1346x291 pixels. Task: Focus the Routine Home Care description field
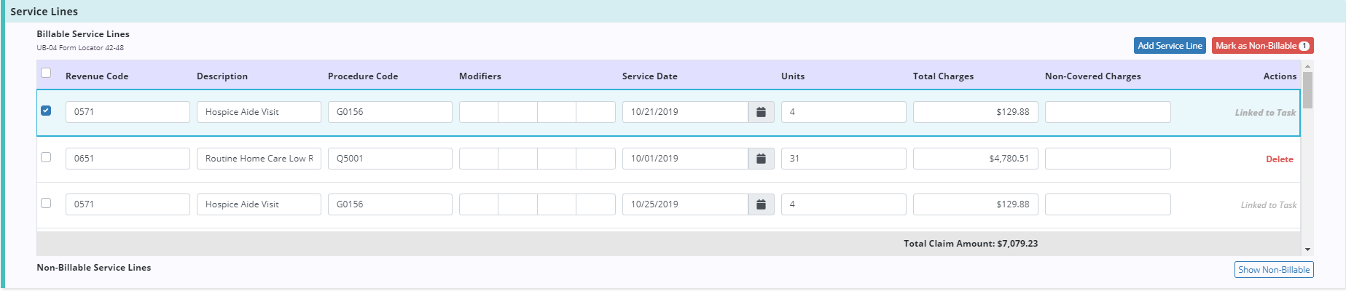pos(259,159)
